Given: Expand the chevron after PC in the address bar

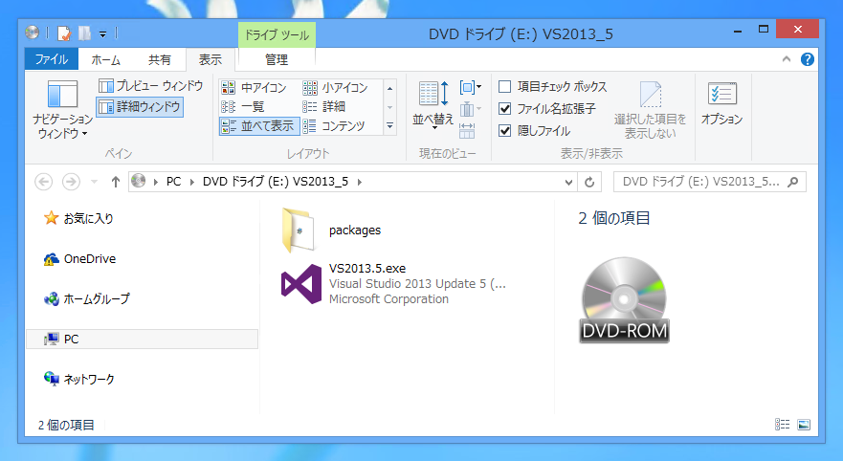Looking at the screenshot, I should click(192, 182).
